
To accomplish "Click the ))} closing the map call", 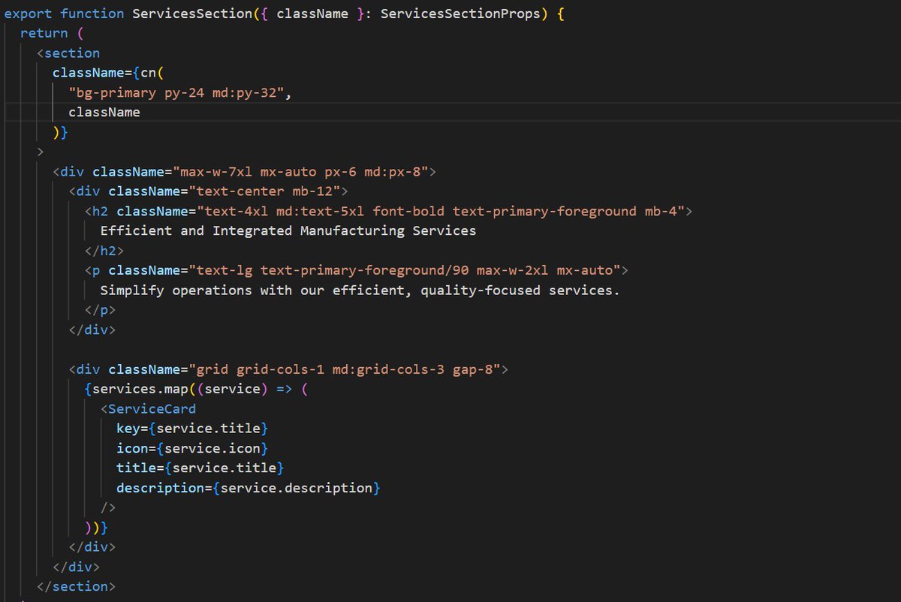I will point(96,528).
